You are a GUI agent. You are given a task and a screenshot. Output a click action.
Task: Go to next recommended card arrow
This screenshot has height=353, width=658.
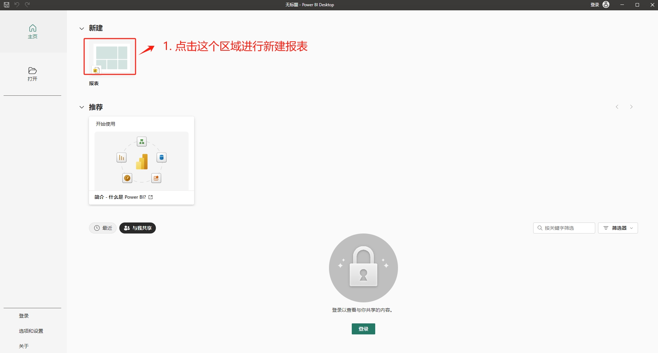(631, 107)
